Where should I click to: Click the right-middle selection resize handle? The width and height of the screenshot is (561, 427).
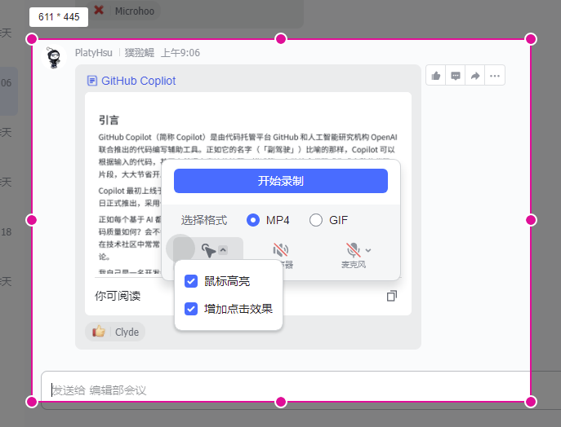[x=531, y=220]
